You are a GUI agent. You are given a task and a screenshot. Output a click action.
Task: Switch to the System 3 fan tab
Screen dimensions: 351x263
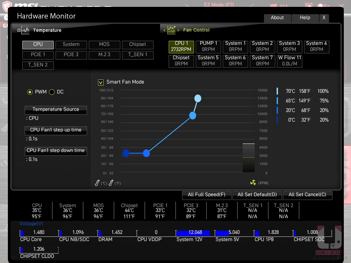click(289, 47)
